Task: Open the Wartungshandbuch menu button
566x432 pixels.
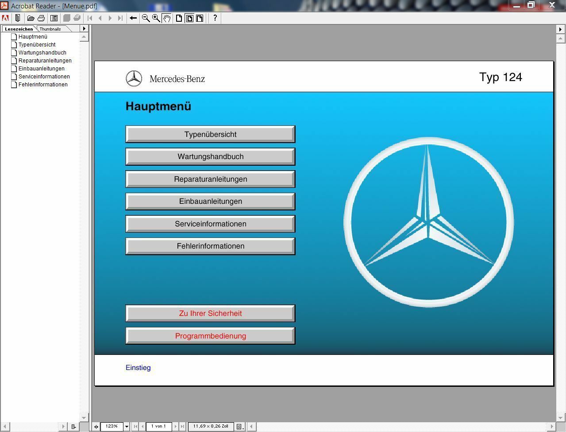Action: tap(210, 156)
